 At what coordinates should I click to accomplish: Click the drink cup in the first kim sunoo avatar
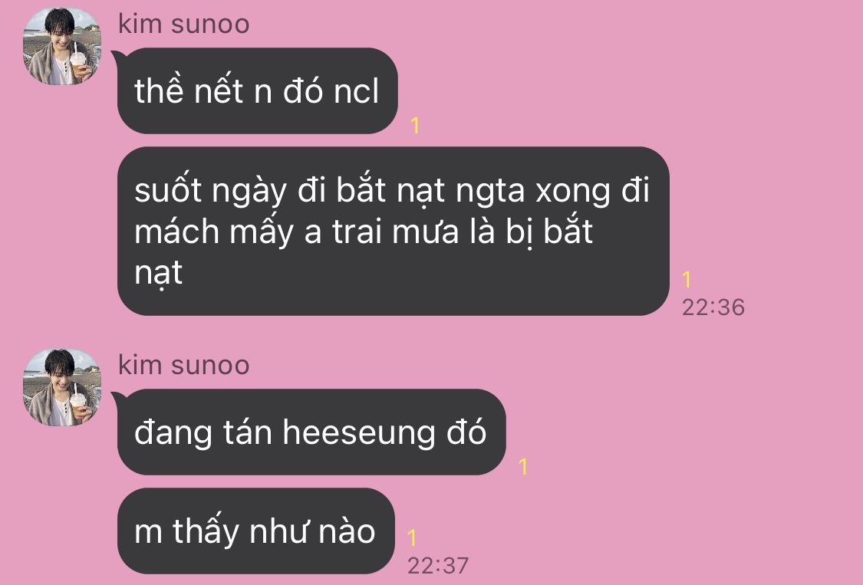[x=78, y=63]
